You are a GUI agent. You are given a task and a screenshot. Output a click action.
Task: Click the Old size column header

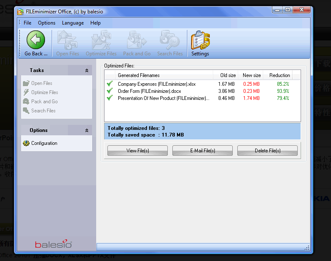click(x=225, y=75)
